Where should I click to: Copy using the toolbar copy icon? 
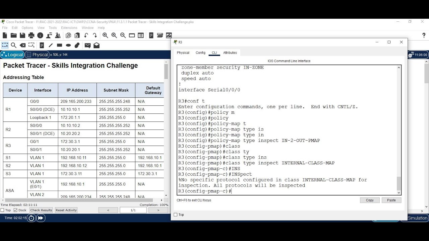point(68,35)
